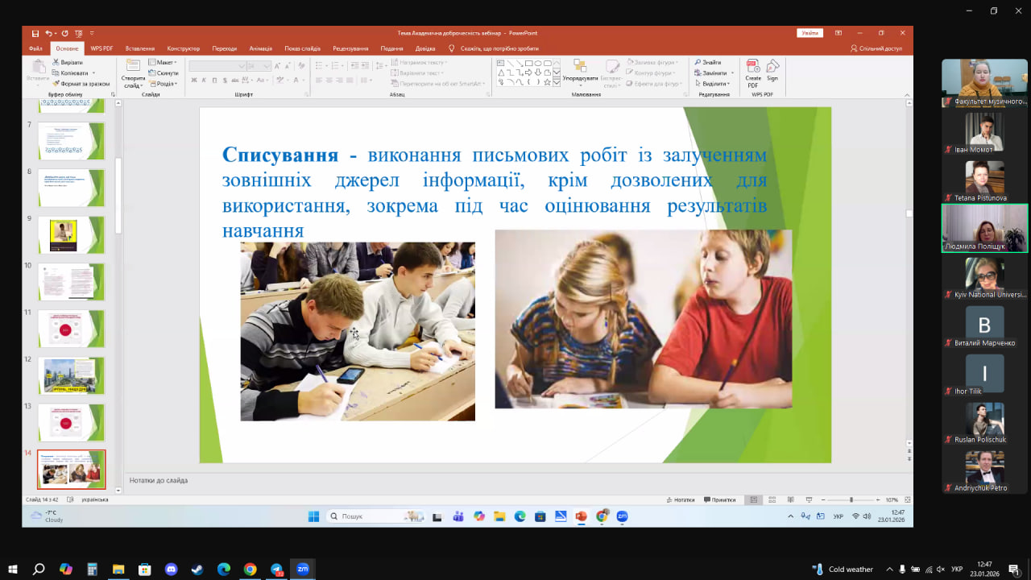
Task: Open the Розділ section dropdown
Action: coord(164,83)
